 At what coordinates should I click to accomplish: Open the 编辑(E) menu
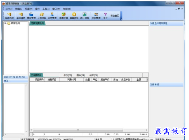[19, 9]
